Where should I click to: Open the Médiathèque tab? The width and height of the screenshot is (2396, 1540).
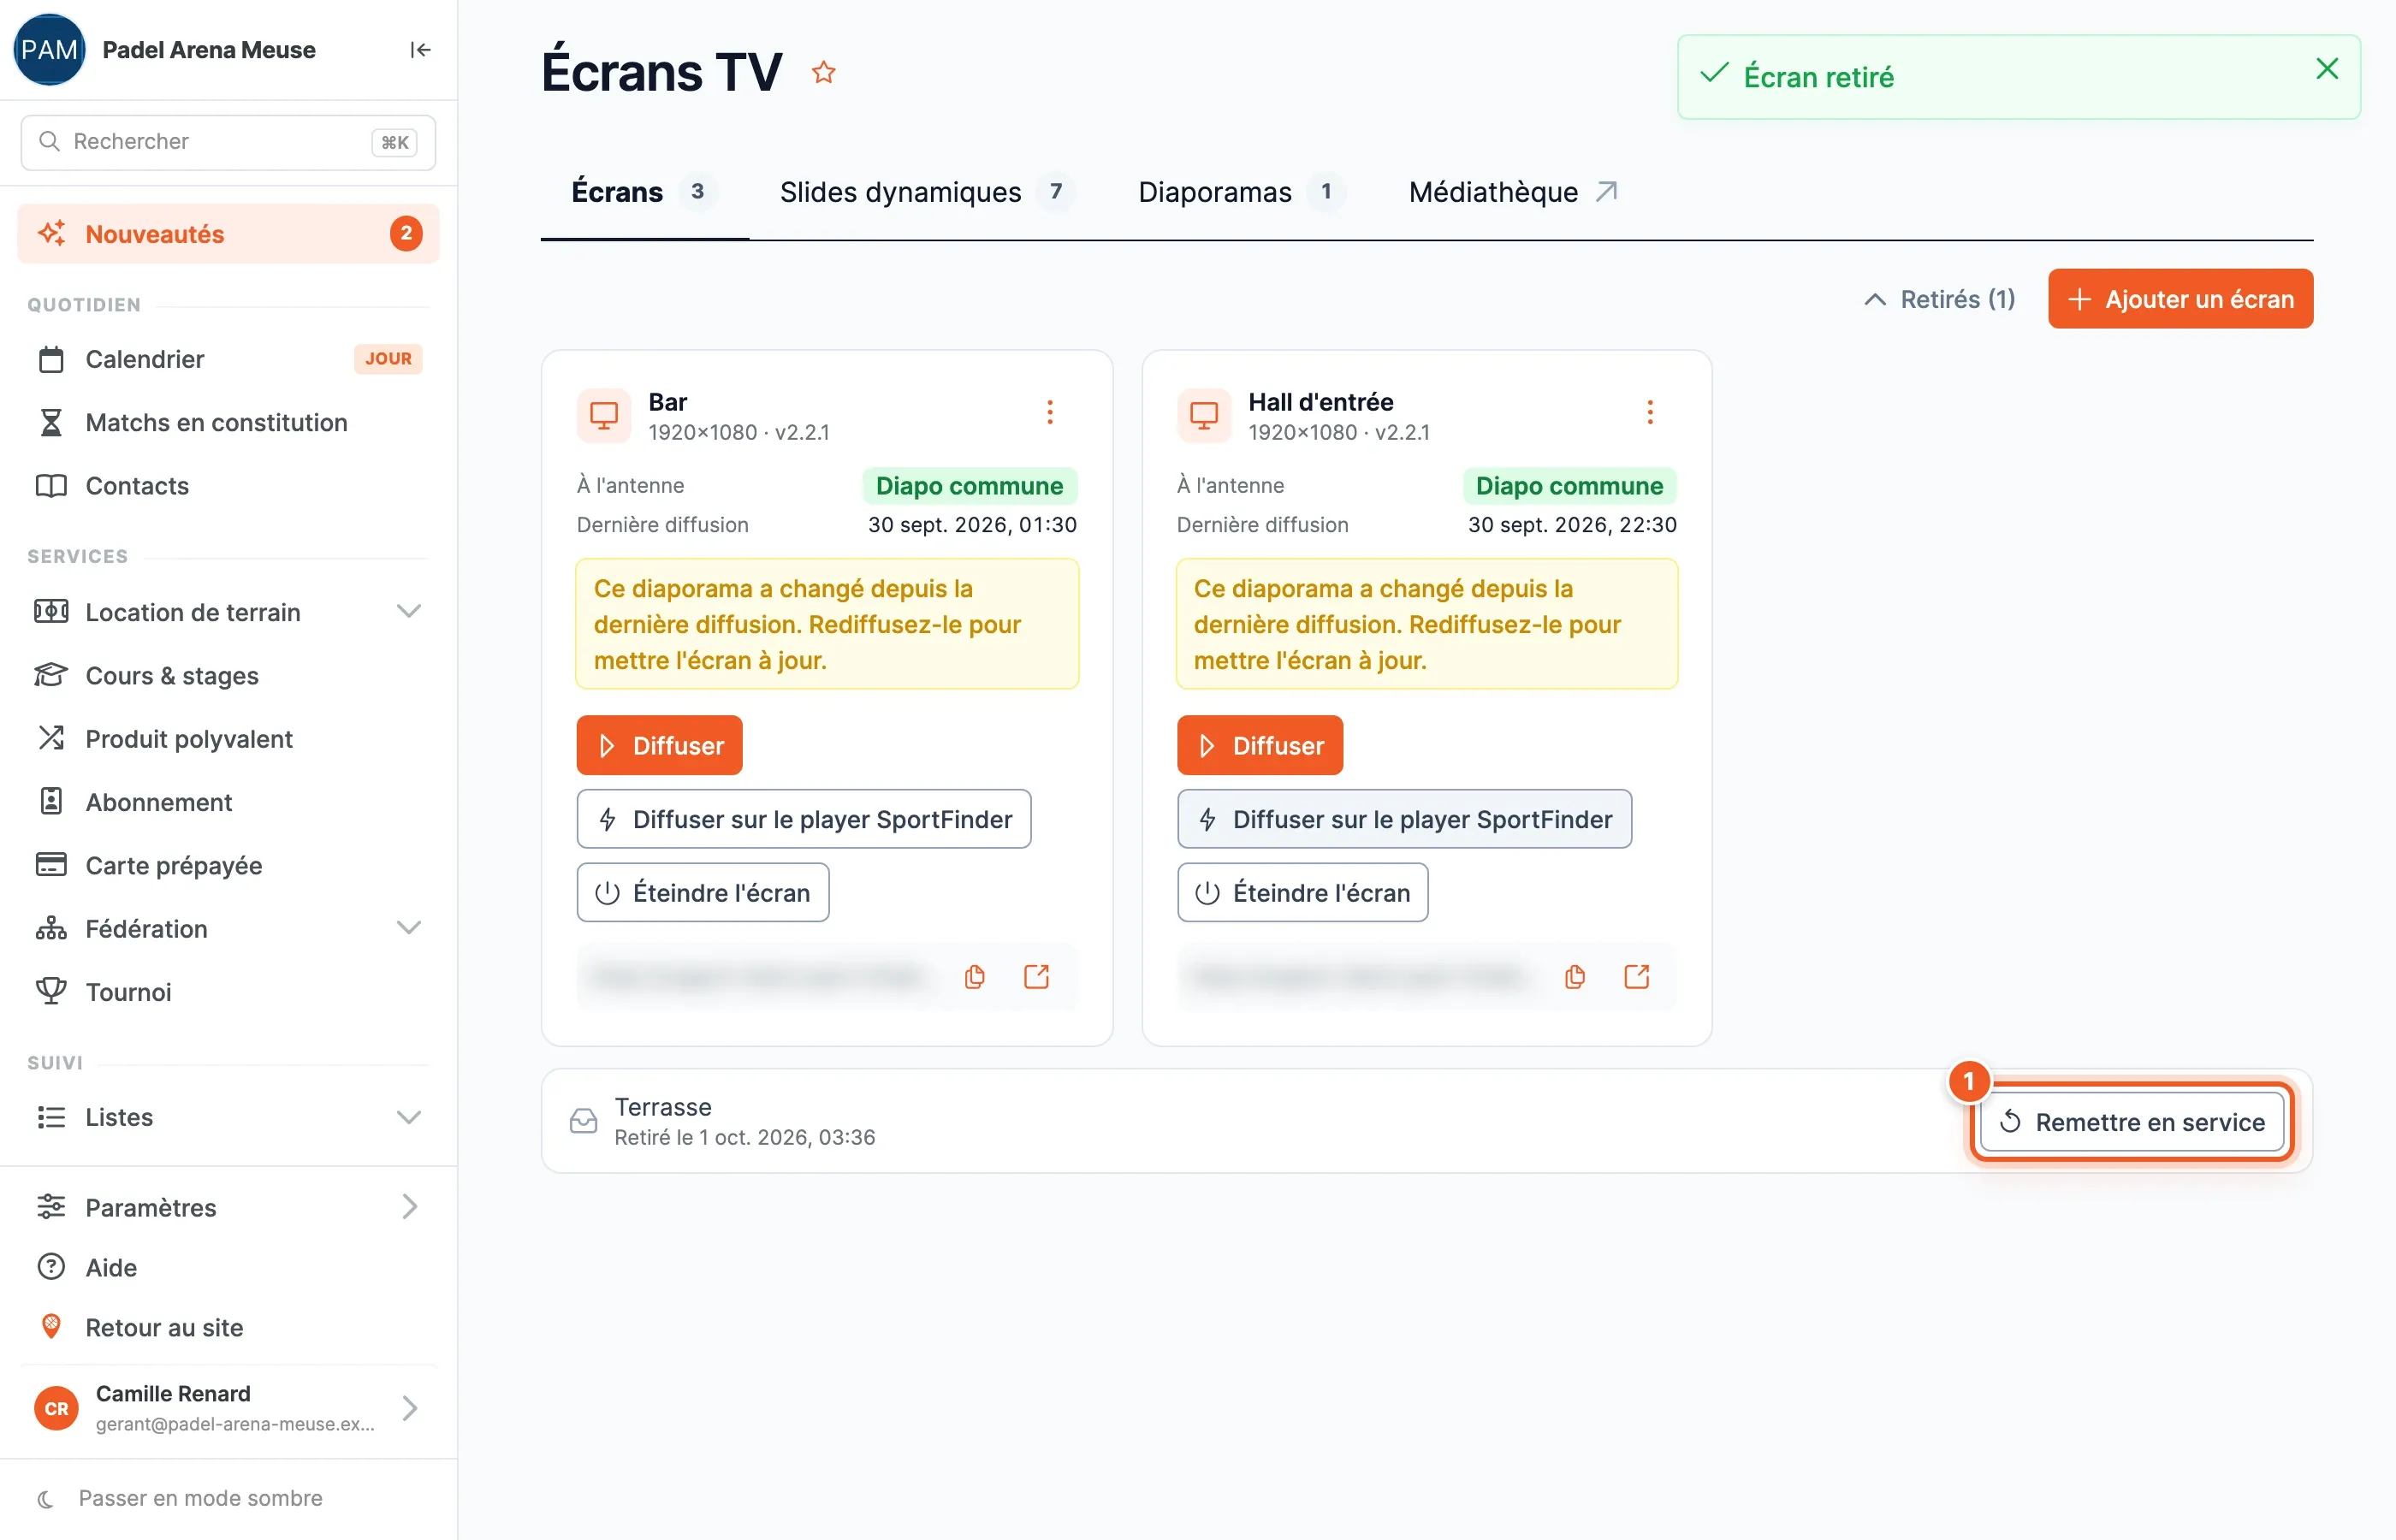coord(1513,192)
